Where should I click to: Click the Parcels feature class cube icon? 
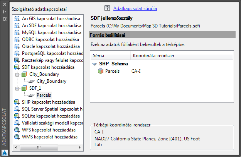click(x=101, y=71)
